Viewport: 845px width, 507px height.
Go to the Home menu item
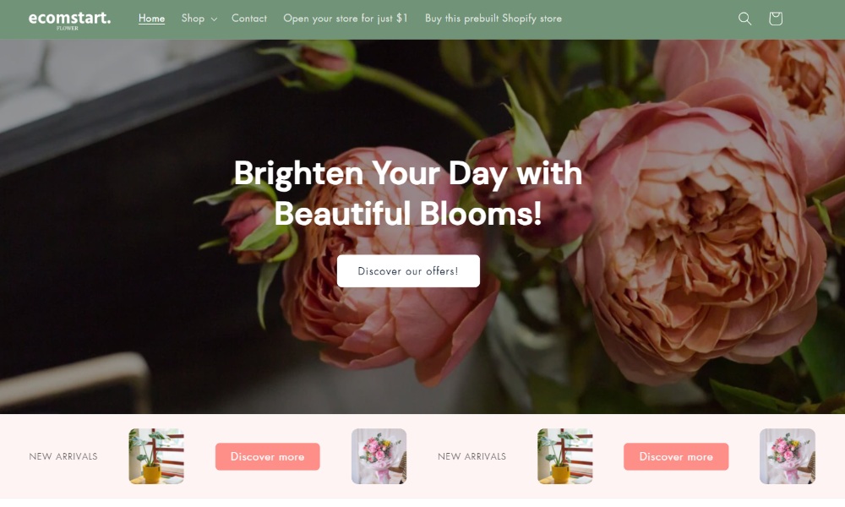pyautogui.click(x=151, y=19)
